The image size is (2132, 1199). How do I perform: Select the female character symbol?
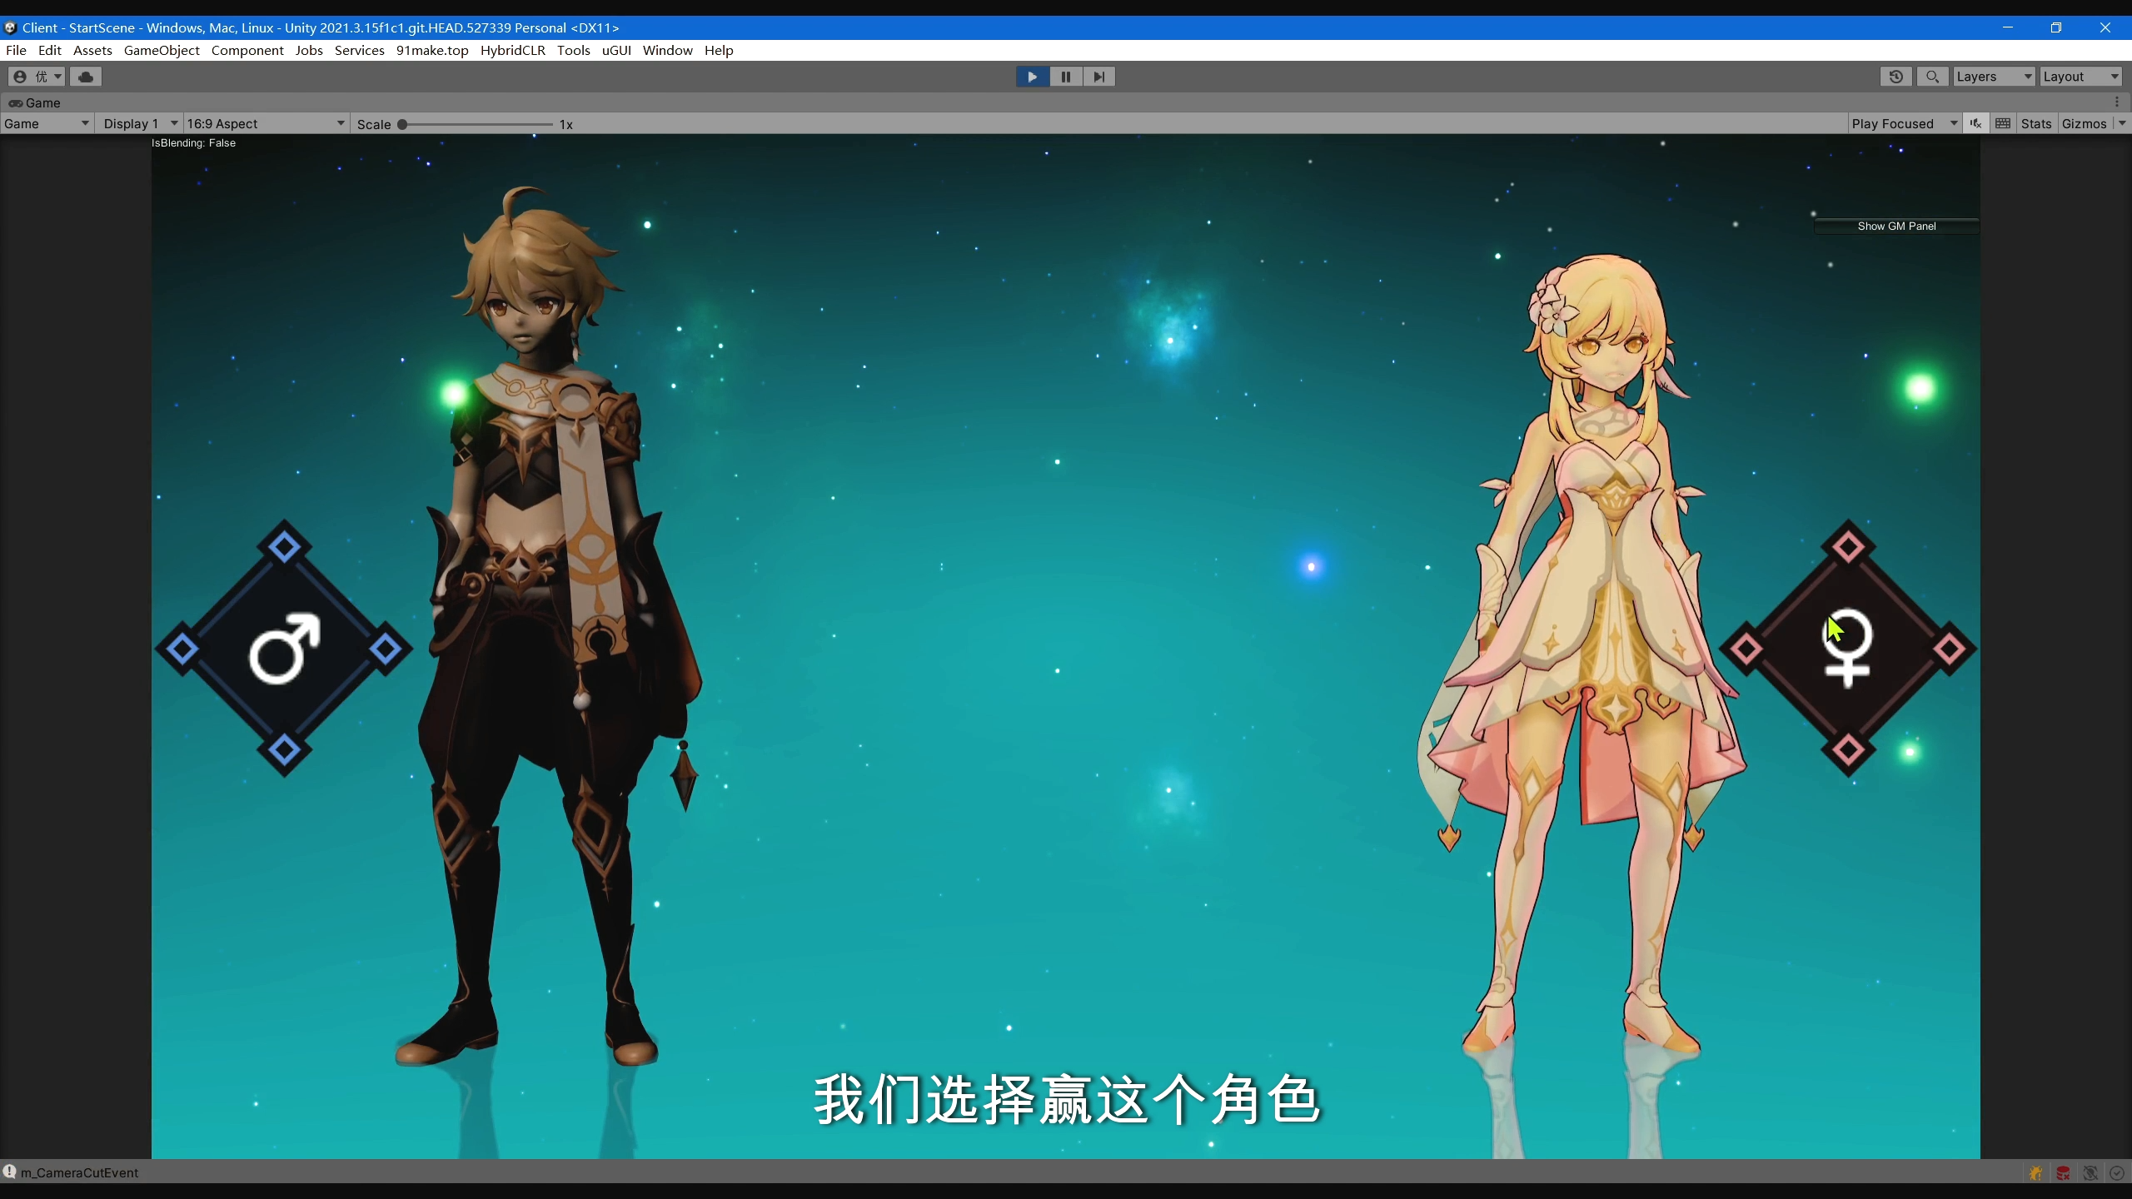[x=1848, y=649]
